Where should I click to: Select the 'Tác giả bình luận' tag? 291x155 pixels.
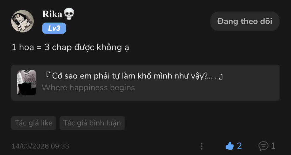[x=92, y=123]
